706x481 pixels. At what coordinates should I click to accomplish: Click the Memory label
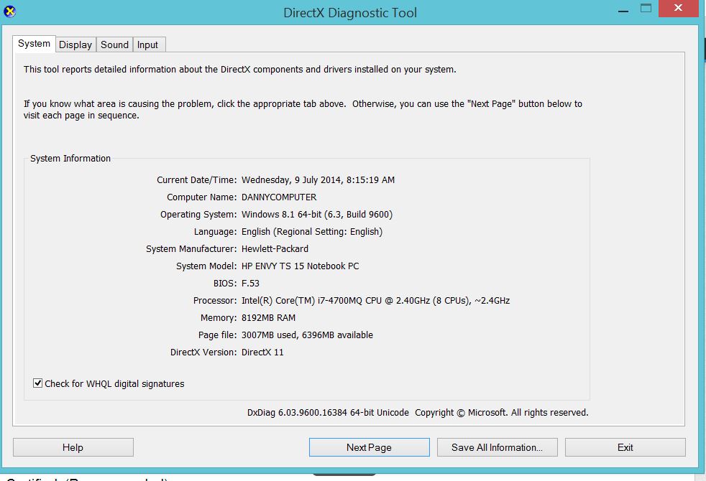219,318
